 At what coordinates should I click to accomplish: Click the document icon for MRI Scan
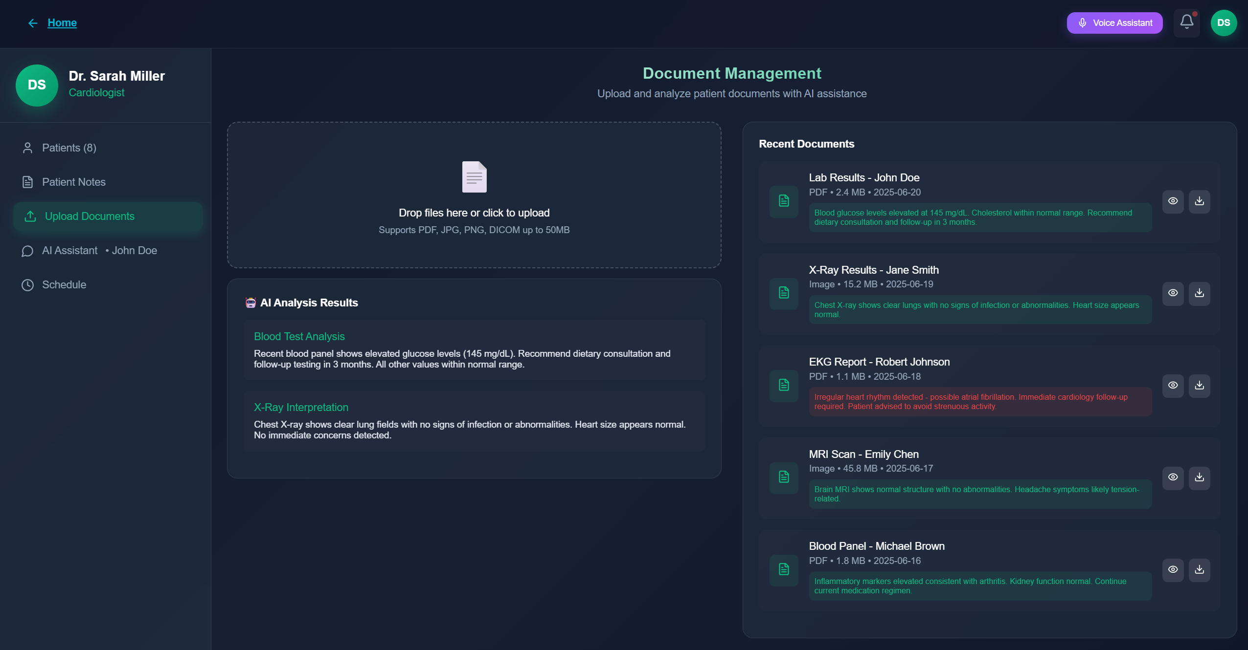pyautogui.click(x=784, y=477)
